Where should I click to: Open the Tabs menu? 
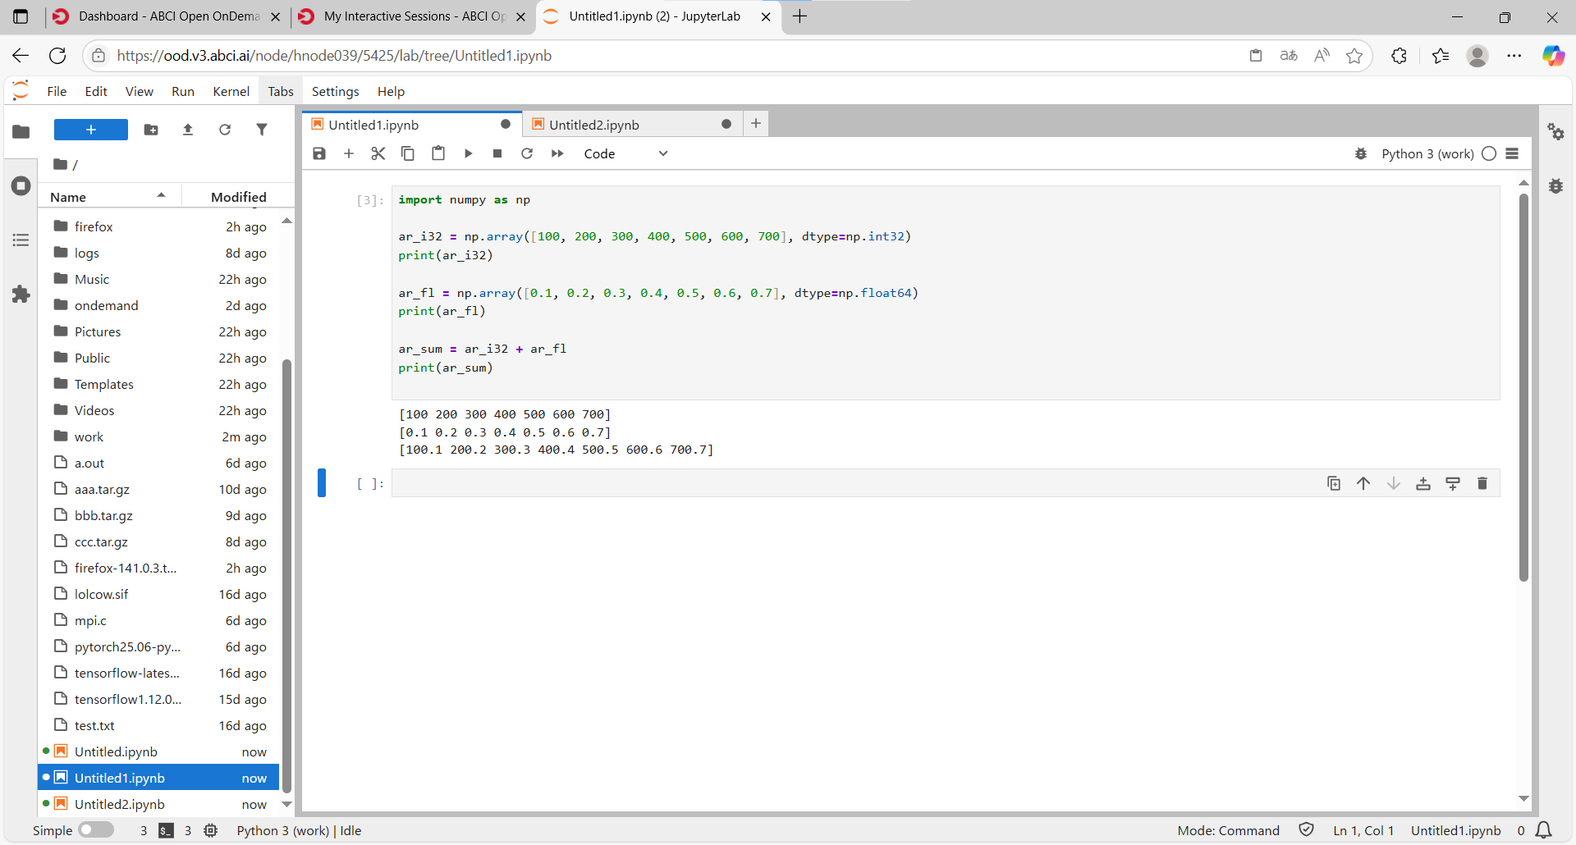[281, 91]
